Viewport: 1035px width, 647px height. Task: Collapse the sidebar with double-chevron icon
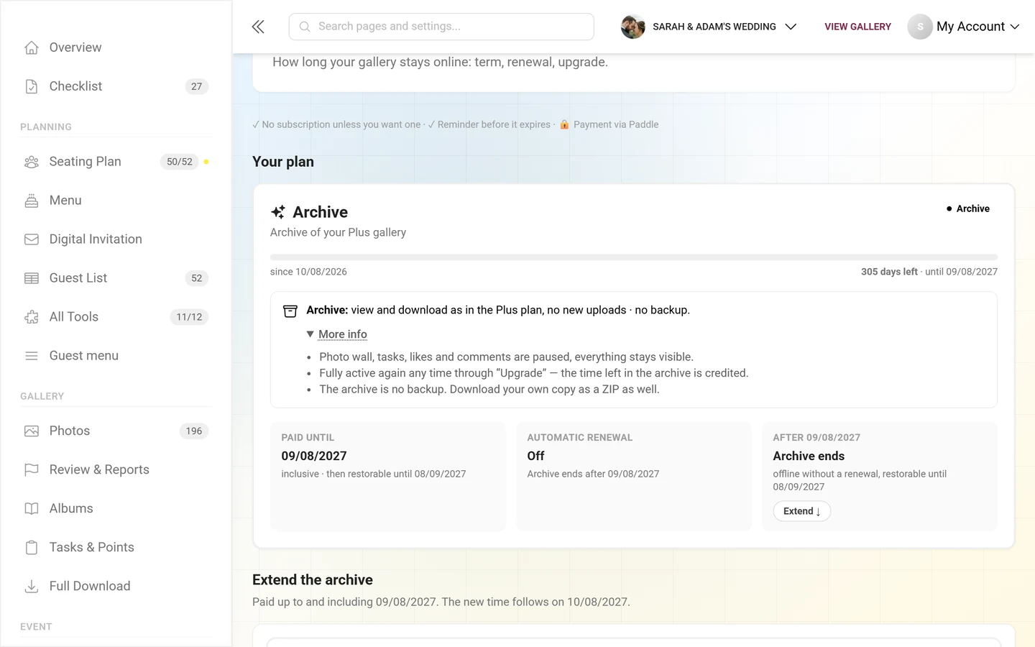pos(258,27)
